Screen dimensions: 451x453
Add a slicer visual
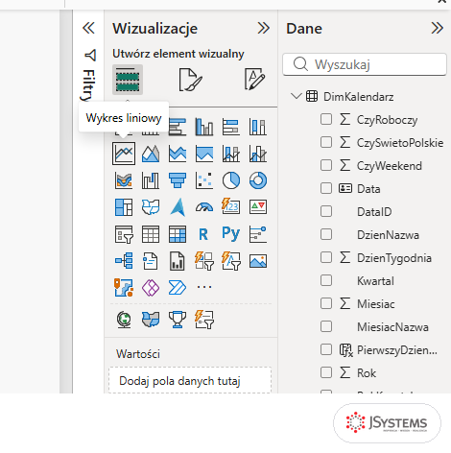[x=124, y=234]
